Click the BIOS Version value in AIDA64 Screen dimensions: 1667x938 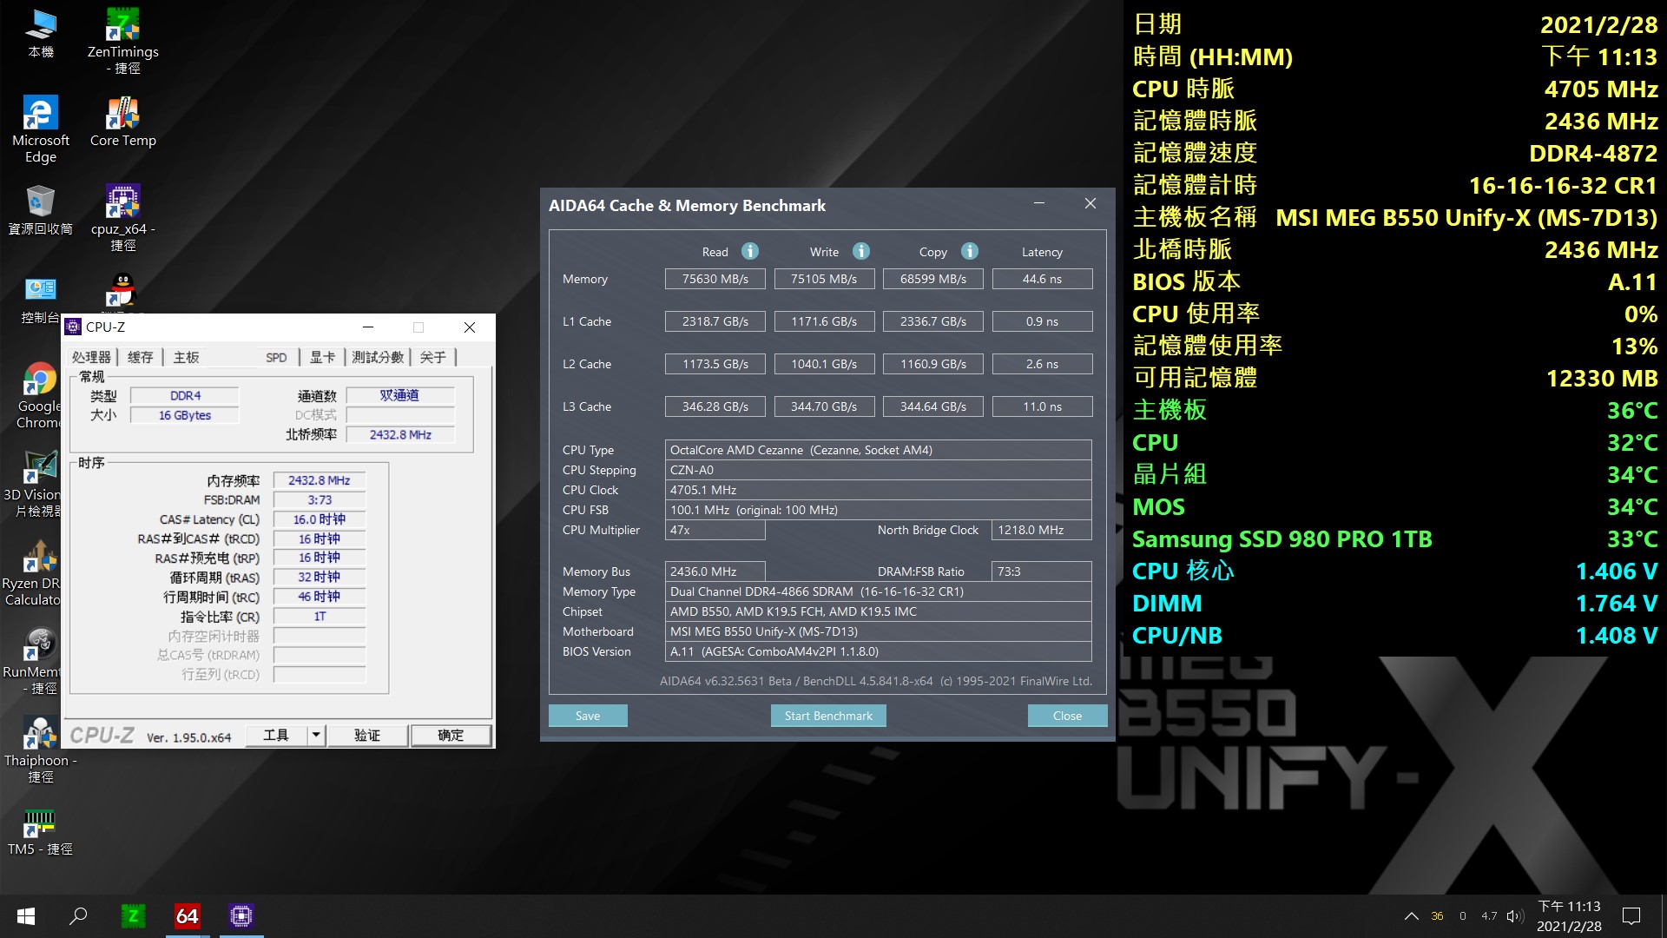pyautogui.click(x=878, y=651)
